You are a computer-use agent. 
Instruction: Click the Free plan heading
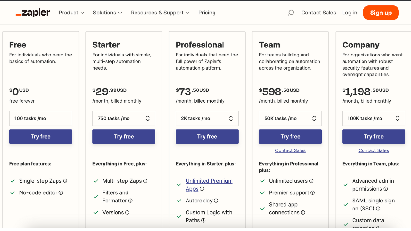18,45
